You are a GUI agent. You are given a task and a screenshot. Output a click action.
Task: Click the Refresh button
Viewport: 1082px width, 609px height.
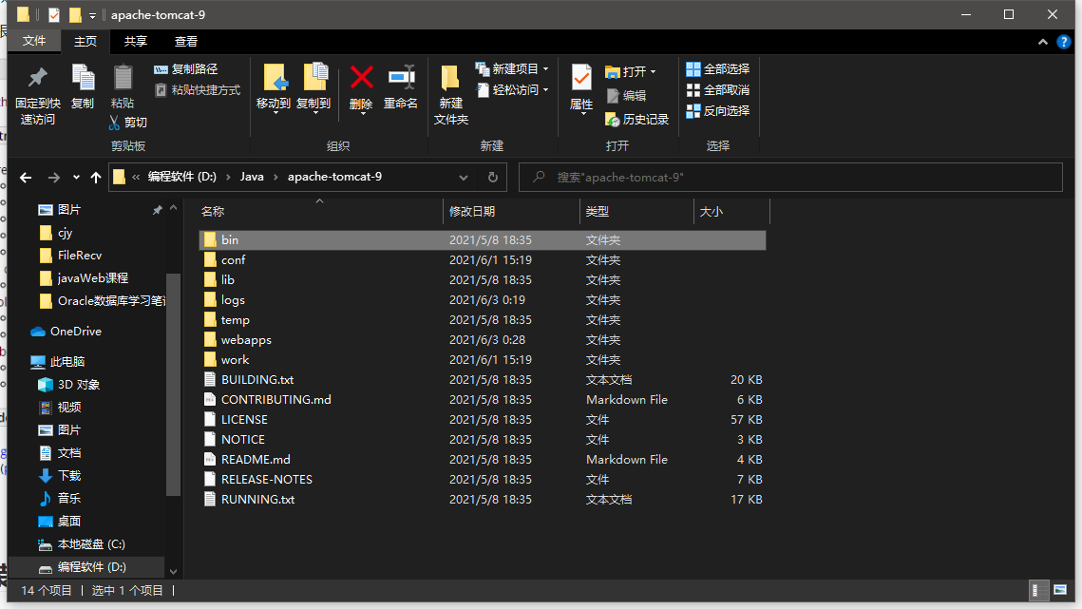pyautogui.click(x=493, y=178)
